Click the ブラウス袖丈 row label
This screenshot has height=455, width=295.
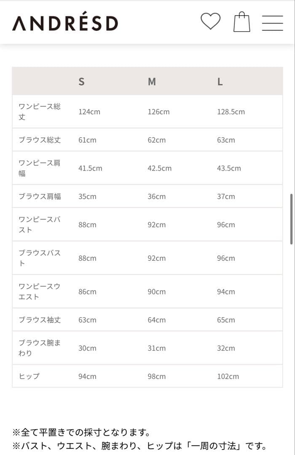[40, 320]
